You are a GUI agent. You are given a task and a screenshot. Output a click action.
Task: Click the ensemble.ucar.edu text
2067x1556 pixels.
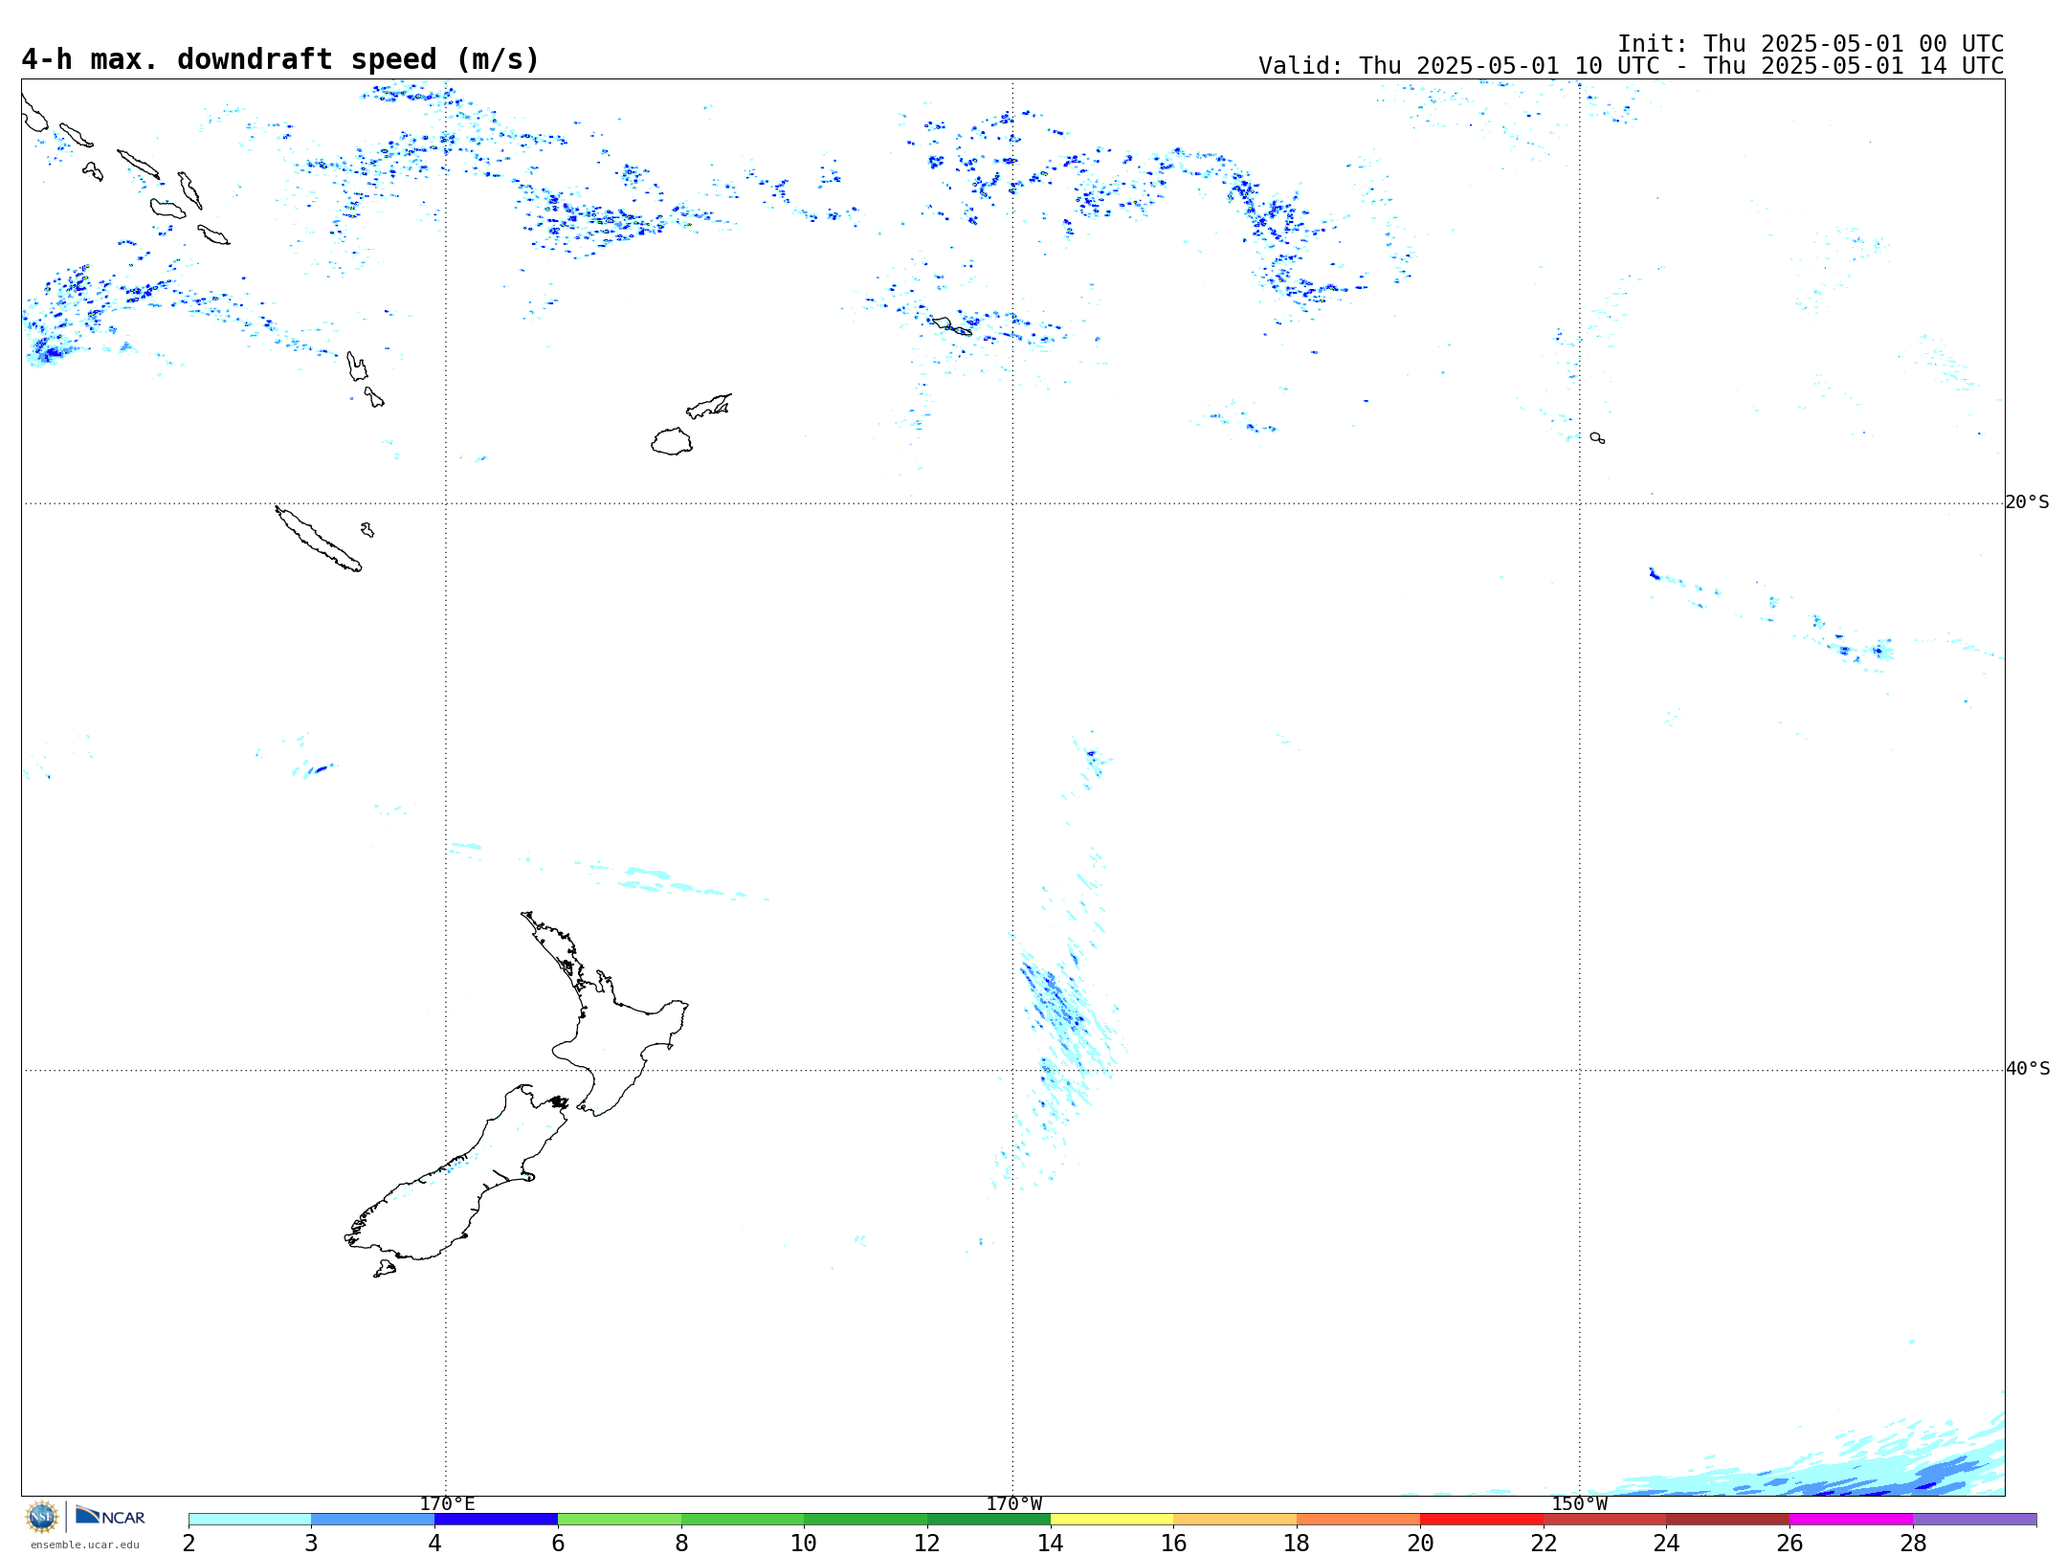pyautogui.click(x=85, y=1545)
